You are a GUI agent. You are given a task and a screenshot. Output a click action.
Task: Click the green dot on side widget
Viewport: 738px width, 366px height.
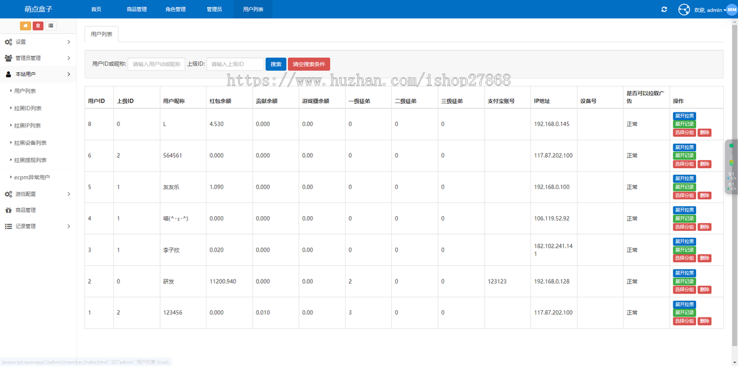pyautogui.click(x=731, y=146)
